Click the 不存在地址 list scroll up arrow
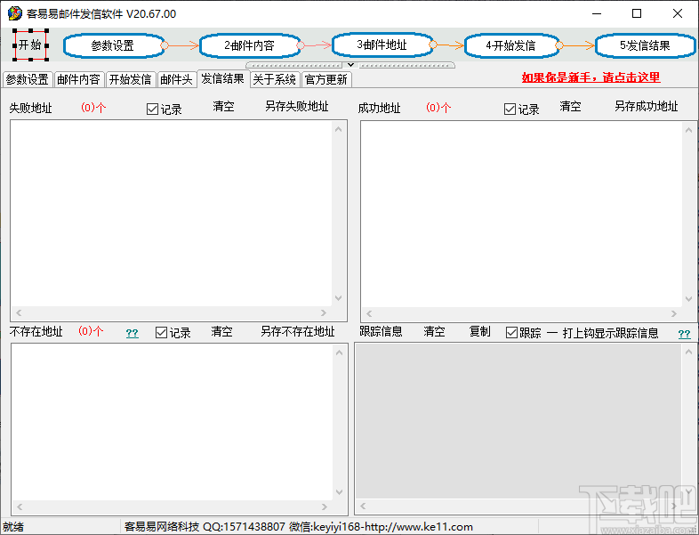699x535 pixels. tap(339, 353)
